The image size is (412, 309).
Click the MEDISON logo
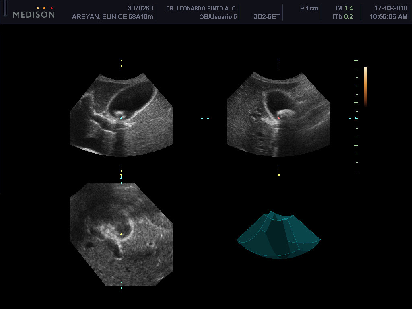click(34, 14)
